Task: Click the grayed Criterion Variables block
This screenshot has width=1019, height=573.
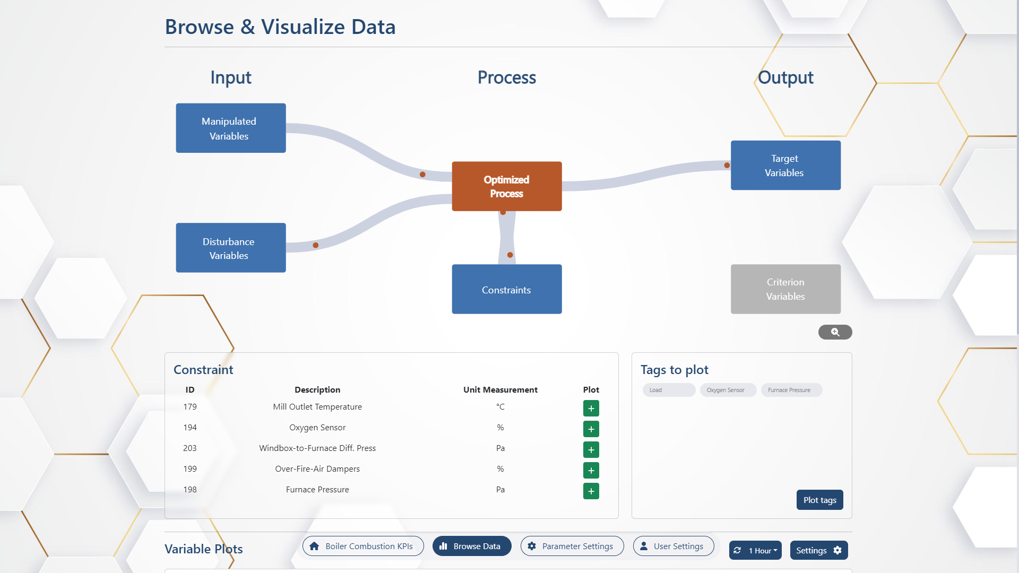Action: (785, 289)
